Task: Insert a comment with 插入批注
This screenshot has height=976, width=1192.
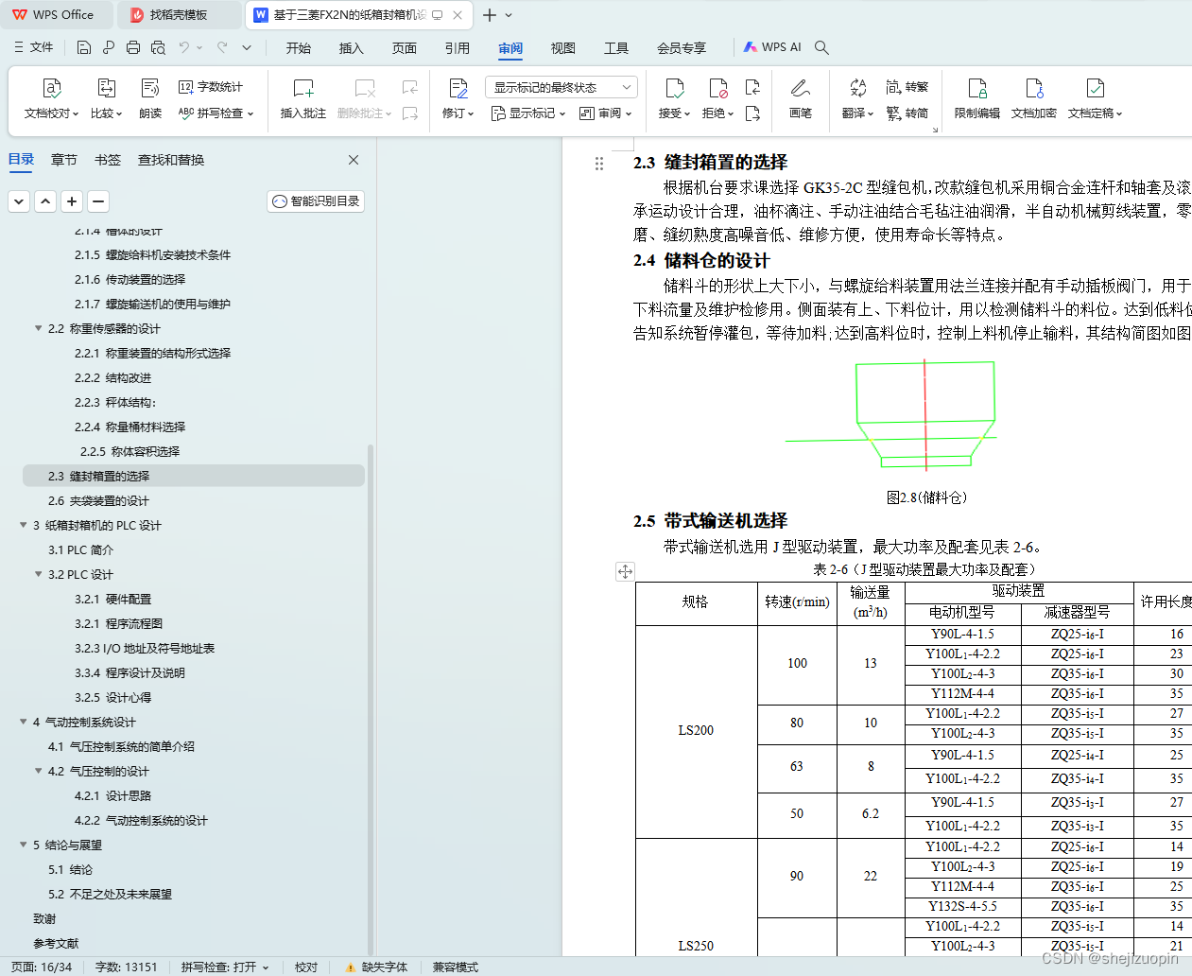Action: pos(302,98)
